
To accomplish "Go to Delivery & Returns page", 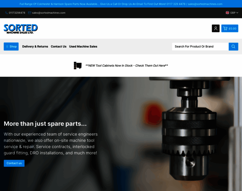I will tap(35, 46).
